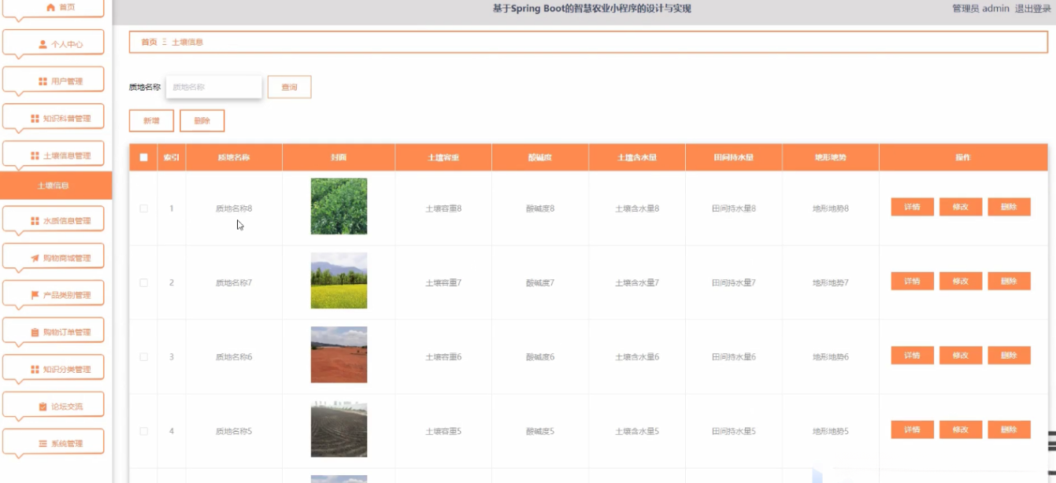Click the grid icon beside 用户管理
This screenshot has height=483, width=1056.
tap(43, 82)
